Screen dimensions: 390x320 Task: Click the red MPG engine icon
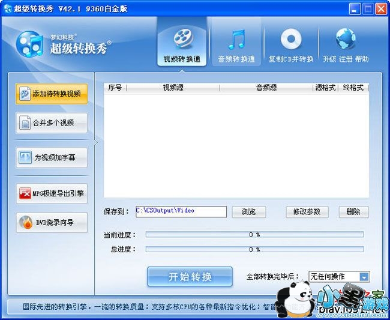click(25, 193)
